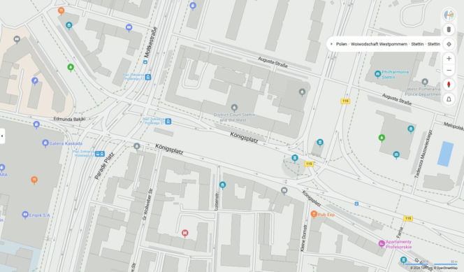Reset map north with red compass
464x272 pixels.
coord(449,85)
